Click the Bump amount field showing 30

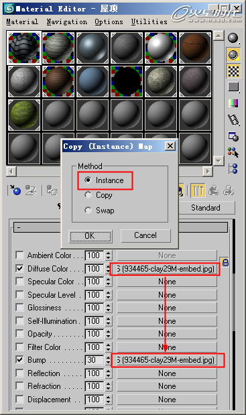coord(94,360)
